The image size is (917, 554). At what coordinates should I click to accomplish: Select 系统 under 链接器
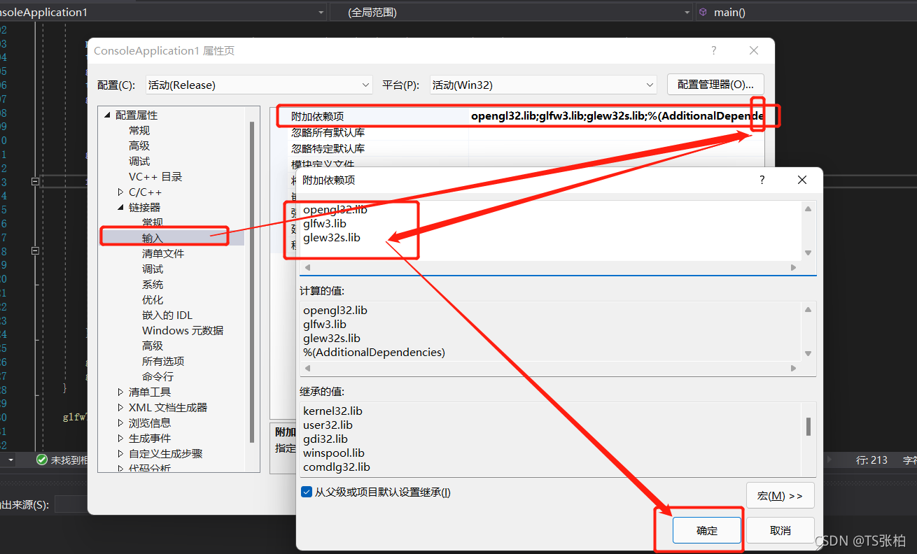tap(153, 285)
